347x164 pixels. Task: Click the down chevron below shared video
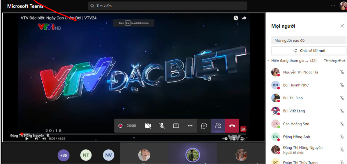coord(134,138)
